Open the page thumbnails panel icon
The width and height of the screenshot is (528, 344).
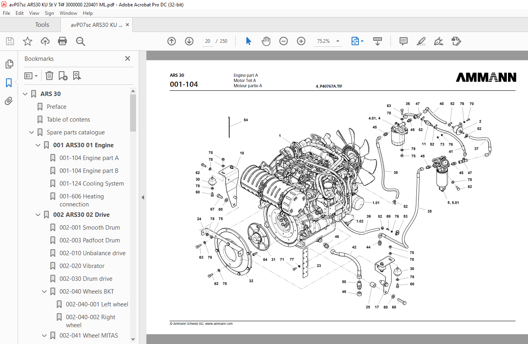tap(9, 64)
